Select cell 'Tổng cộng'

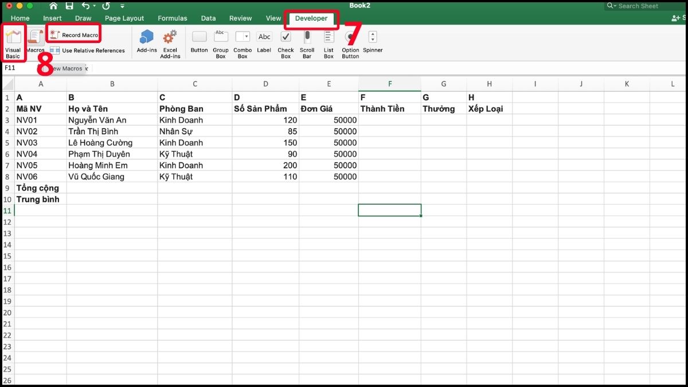tap(41, 187)
